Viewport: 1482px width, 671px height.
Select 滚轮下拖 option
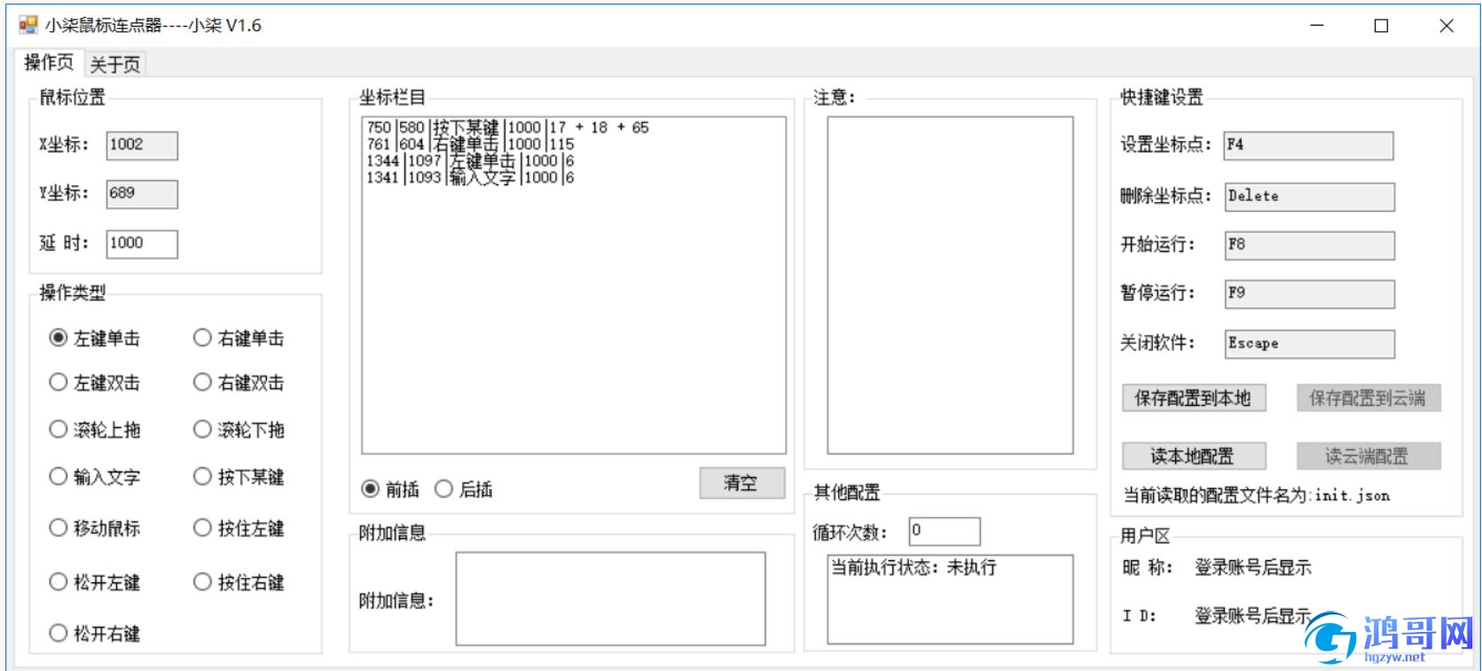[239, 429]
